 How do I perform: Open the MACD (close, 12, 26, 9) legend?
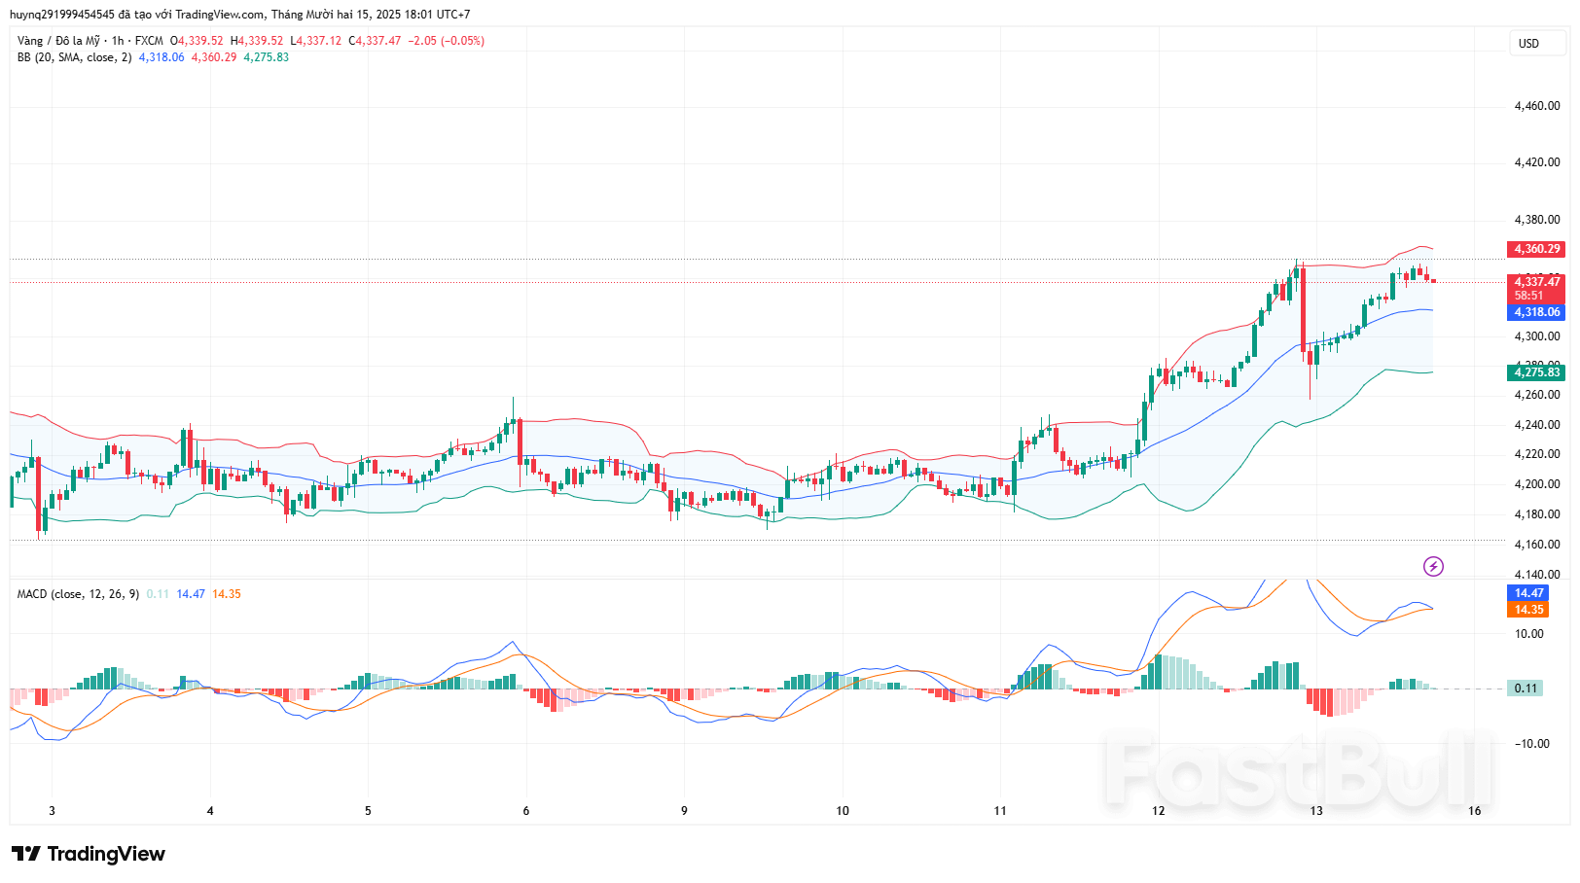point(78,594)
